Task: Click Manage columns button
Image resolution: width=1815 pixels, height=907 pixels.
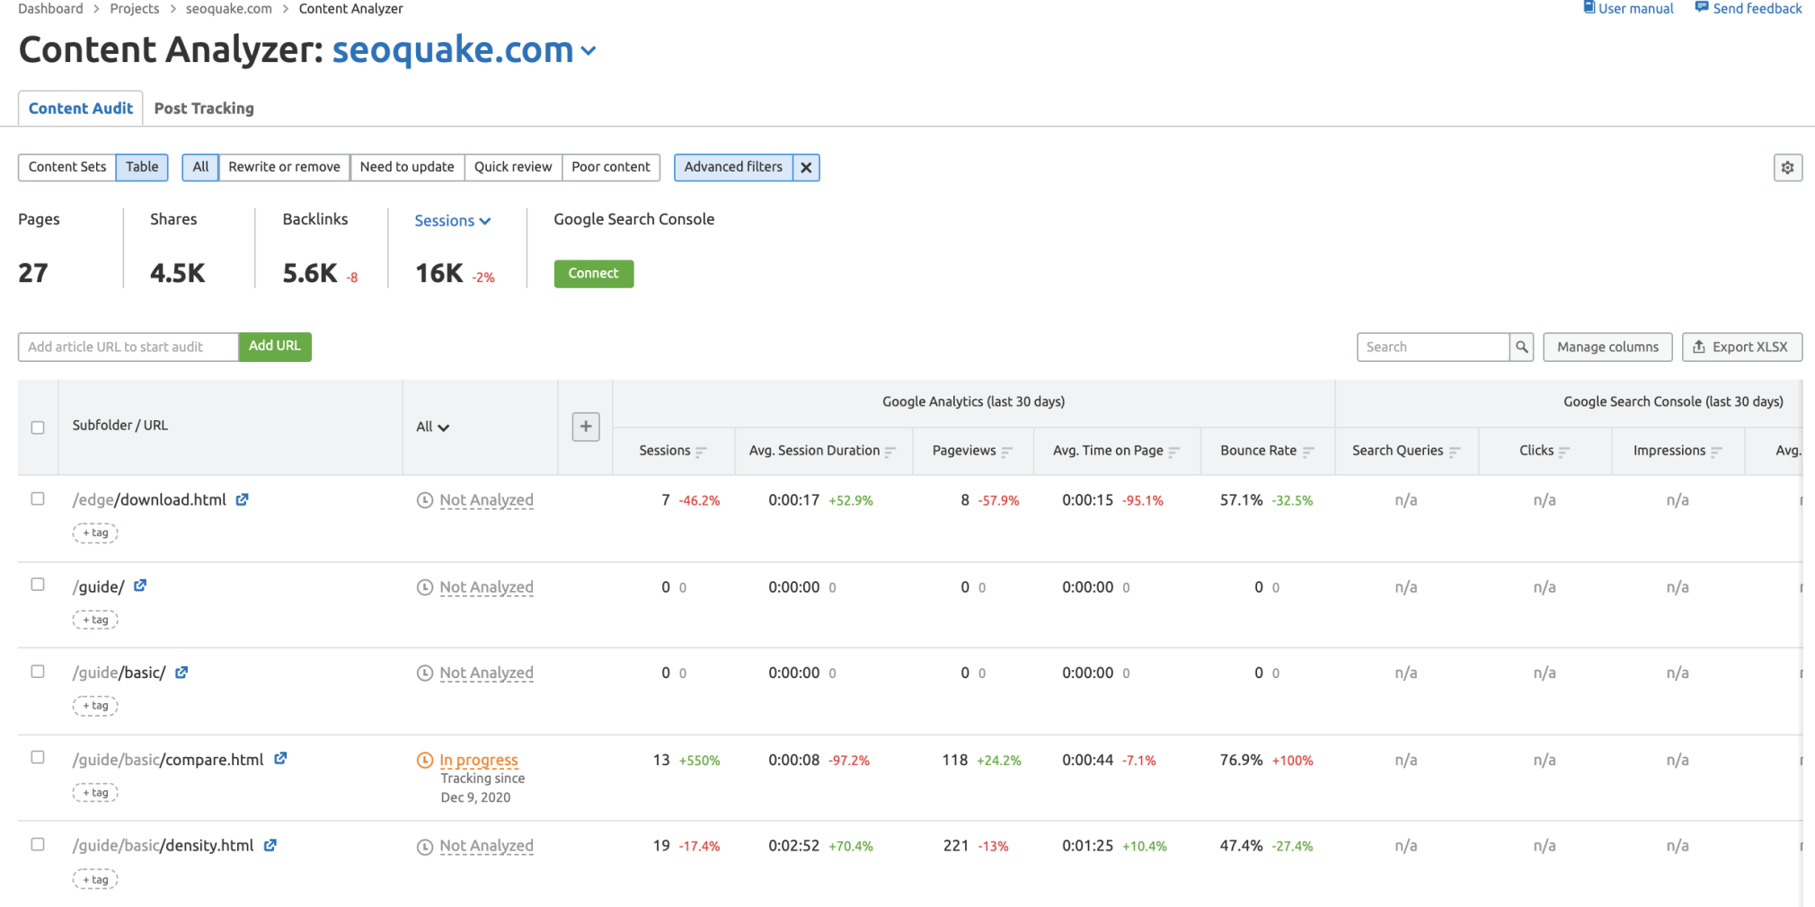Action: point(1607,347)
